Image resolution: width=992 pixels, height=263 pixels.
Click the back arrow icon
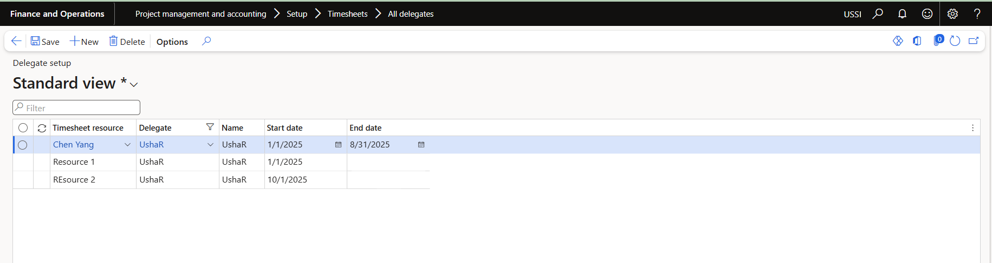pyautogui.click(x=16, y=41)
